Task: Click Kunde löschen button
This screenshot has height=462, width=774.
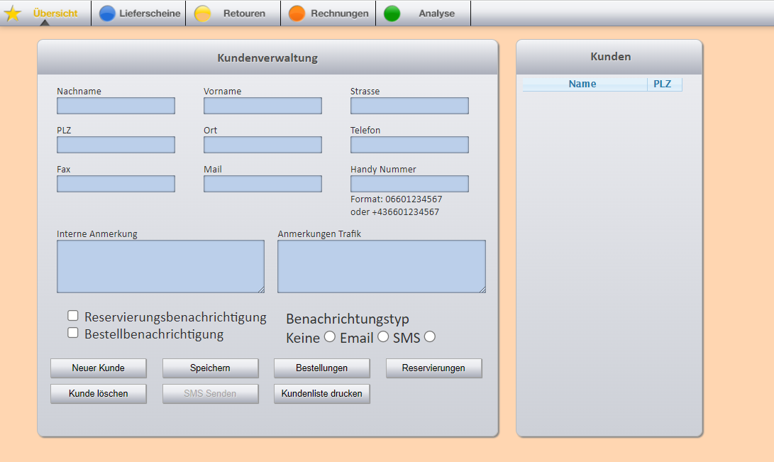Action: [98, 394]
